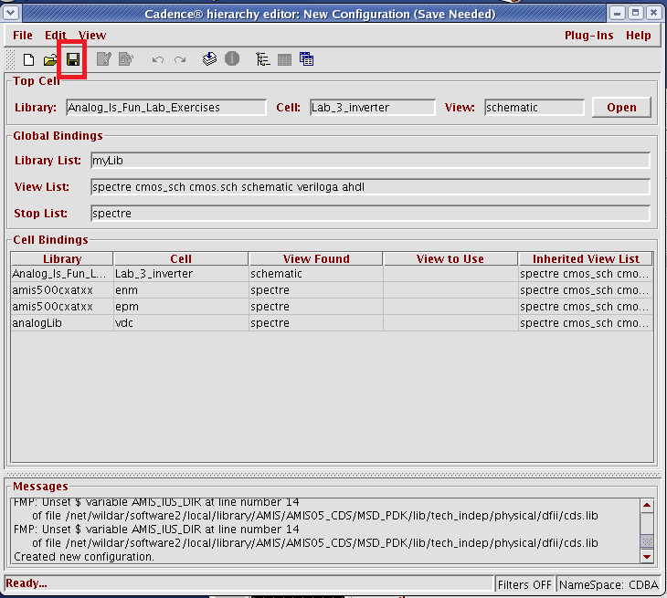
Task: Maximize the hierarchy editor window
Action: click(x=636, y=13)
